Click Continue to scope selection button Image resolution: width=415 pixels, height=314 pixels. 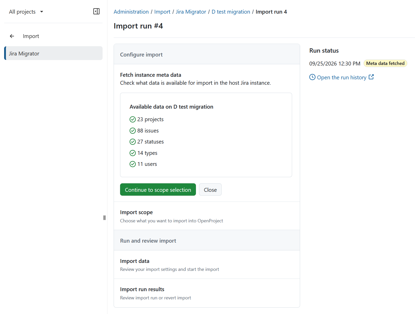158,190
